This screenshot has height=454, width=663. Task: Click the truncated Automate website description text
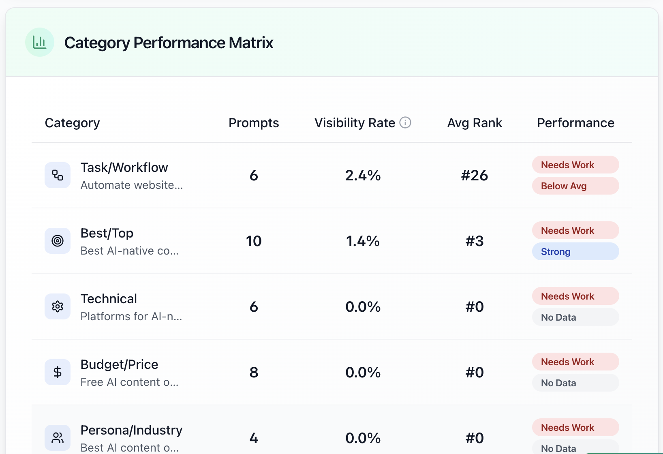click(x=131, y=185)
